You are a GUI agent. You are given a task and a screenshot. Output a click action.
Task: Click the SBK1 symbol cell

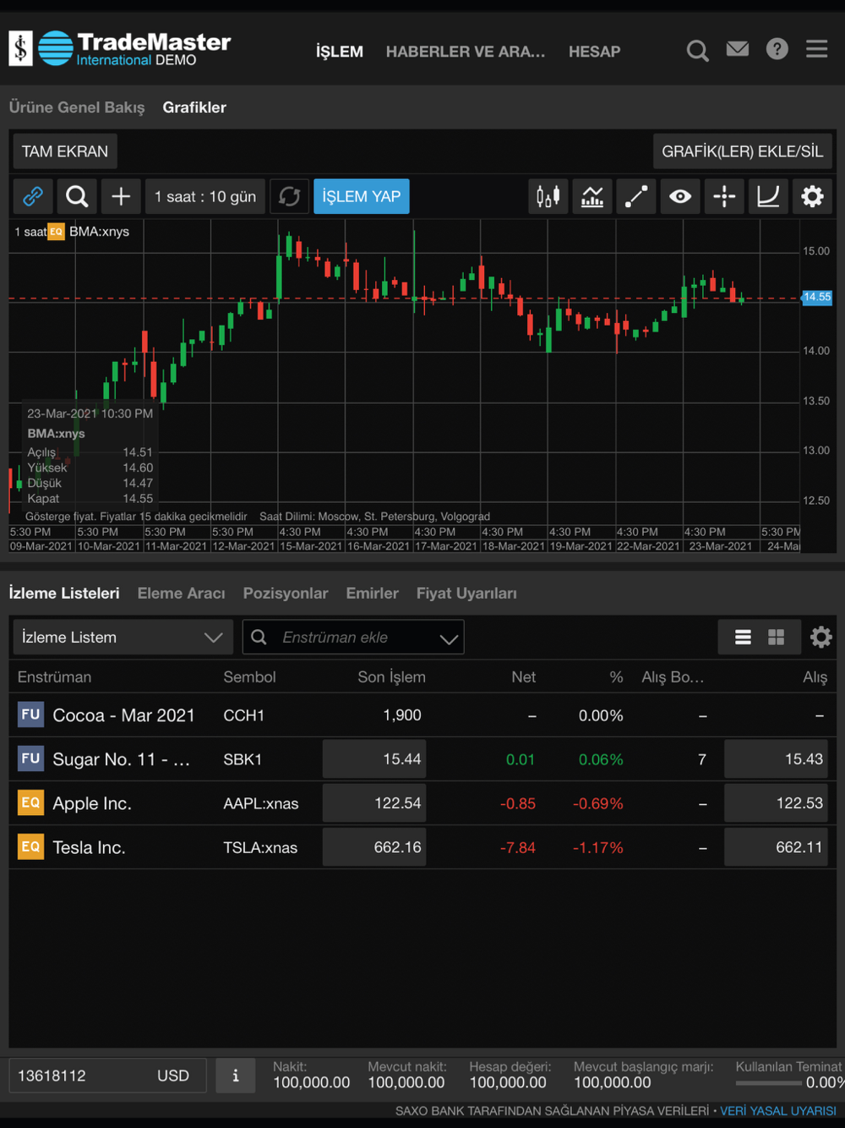[243, 759]
